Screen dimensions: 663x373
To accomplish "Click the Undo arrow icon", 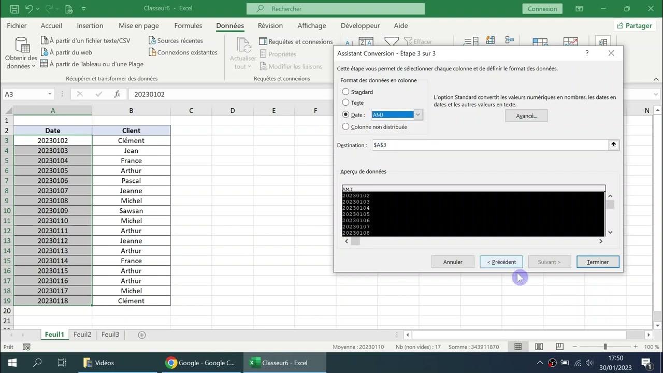I will tap(30, 9).
